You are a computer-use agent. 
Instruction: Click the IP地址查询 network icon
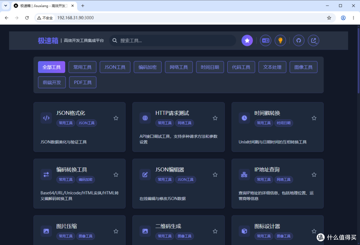(x=244, y=175)
